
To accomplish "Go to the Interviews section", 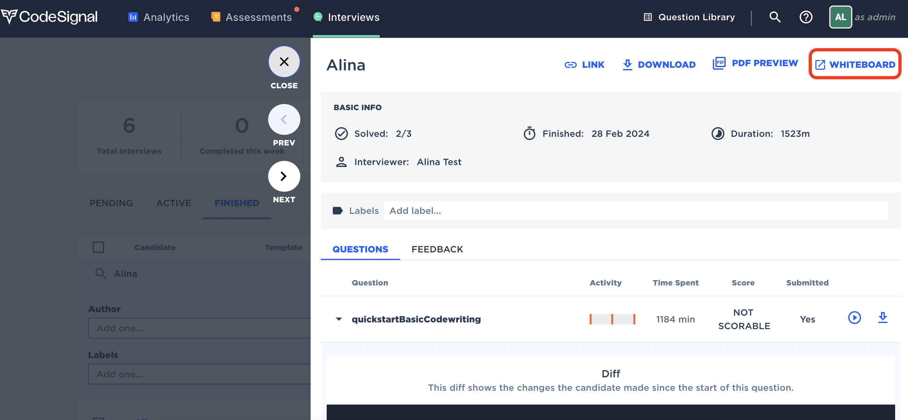I will point(346,17).
